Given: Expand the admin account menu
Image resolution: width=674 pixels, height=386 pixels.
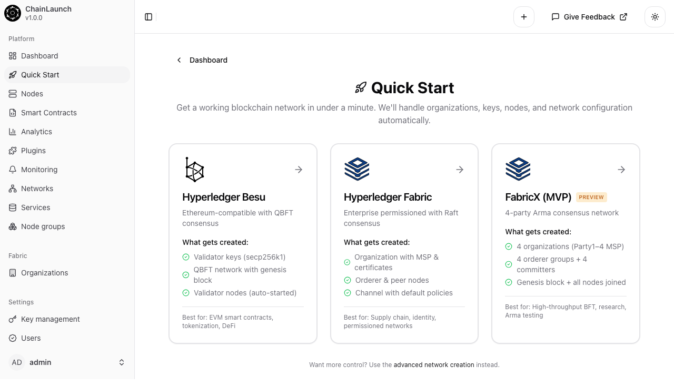Looking at the screenshot, I should point(67,362).
